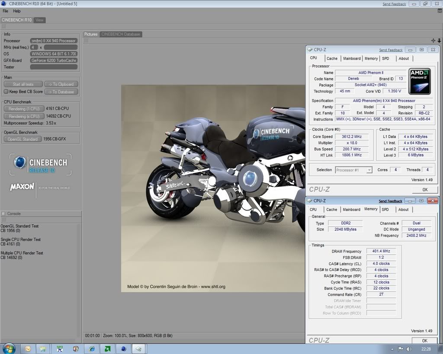443x354 pixels.
Task: Open the yellow smiley app in taskbar
Action: click(x=28, y=349)
